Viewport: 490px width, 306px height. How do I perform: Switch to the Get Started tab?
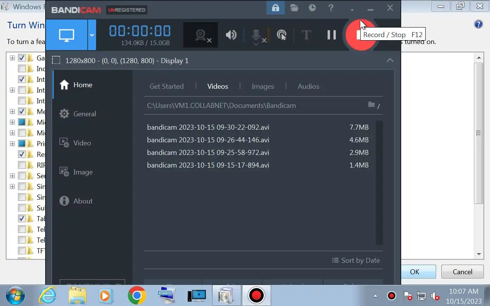[167, 86]
